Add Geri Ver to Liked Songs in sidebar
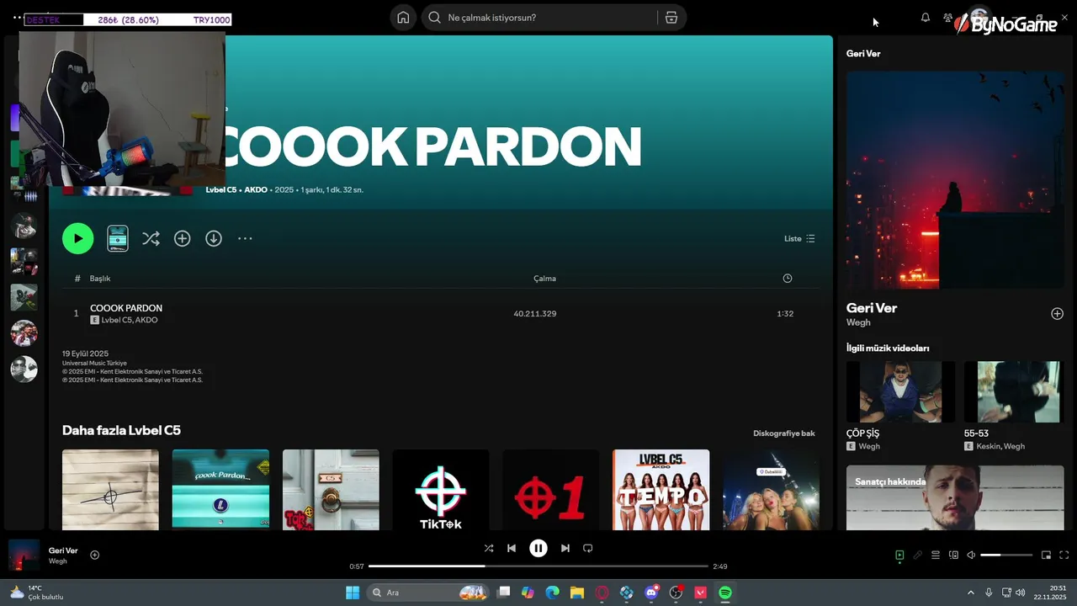 (1058, 314)
